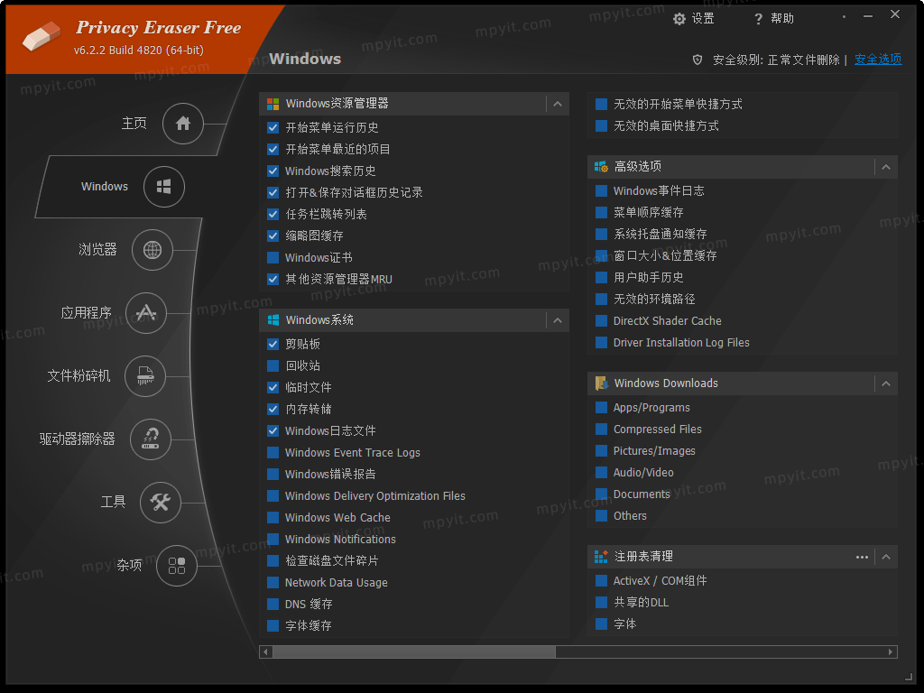
Task: Go to the 文件粉碎机 tab
Action: click(79, 376)
